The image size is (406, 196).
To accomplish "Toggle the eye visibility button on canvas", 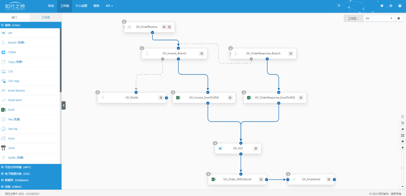I will pyautogui.click(x=403, y=129).
